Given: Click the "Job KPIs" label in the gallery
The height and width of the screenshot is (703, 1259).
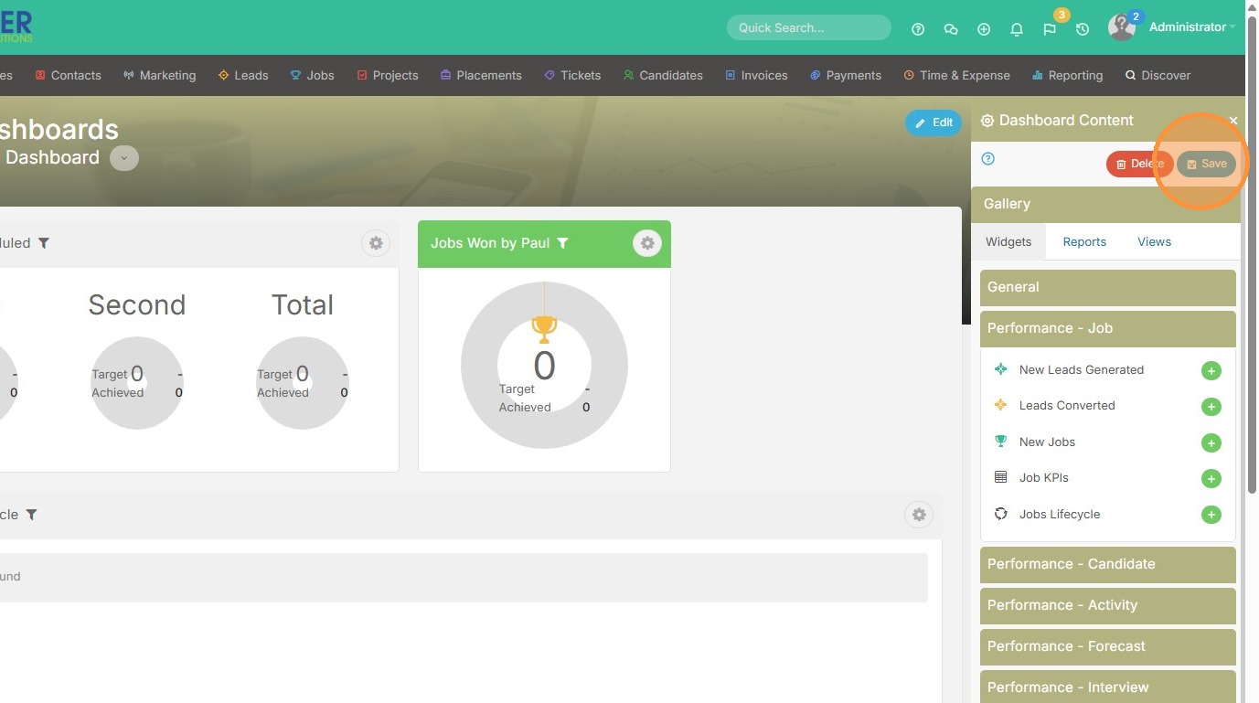Looking at the screenshot, I should pyautogui.click(x=1044, y=478).
